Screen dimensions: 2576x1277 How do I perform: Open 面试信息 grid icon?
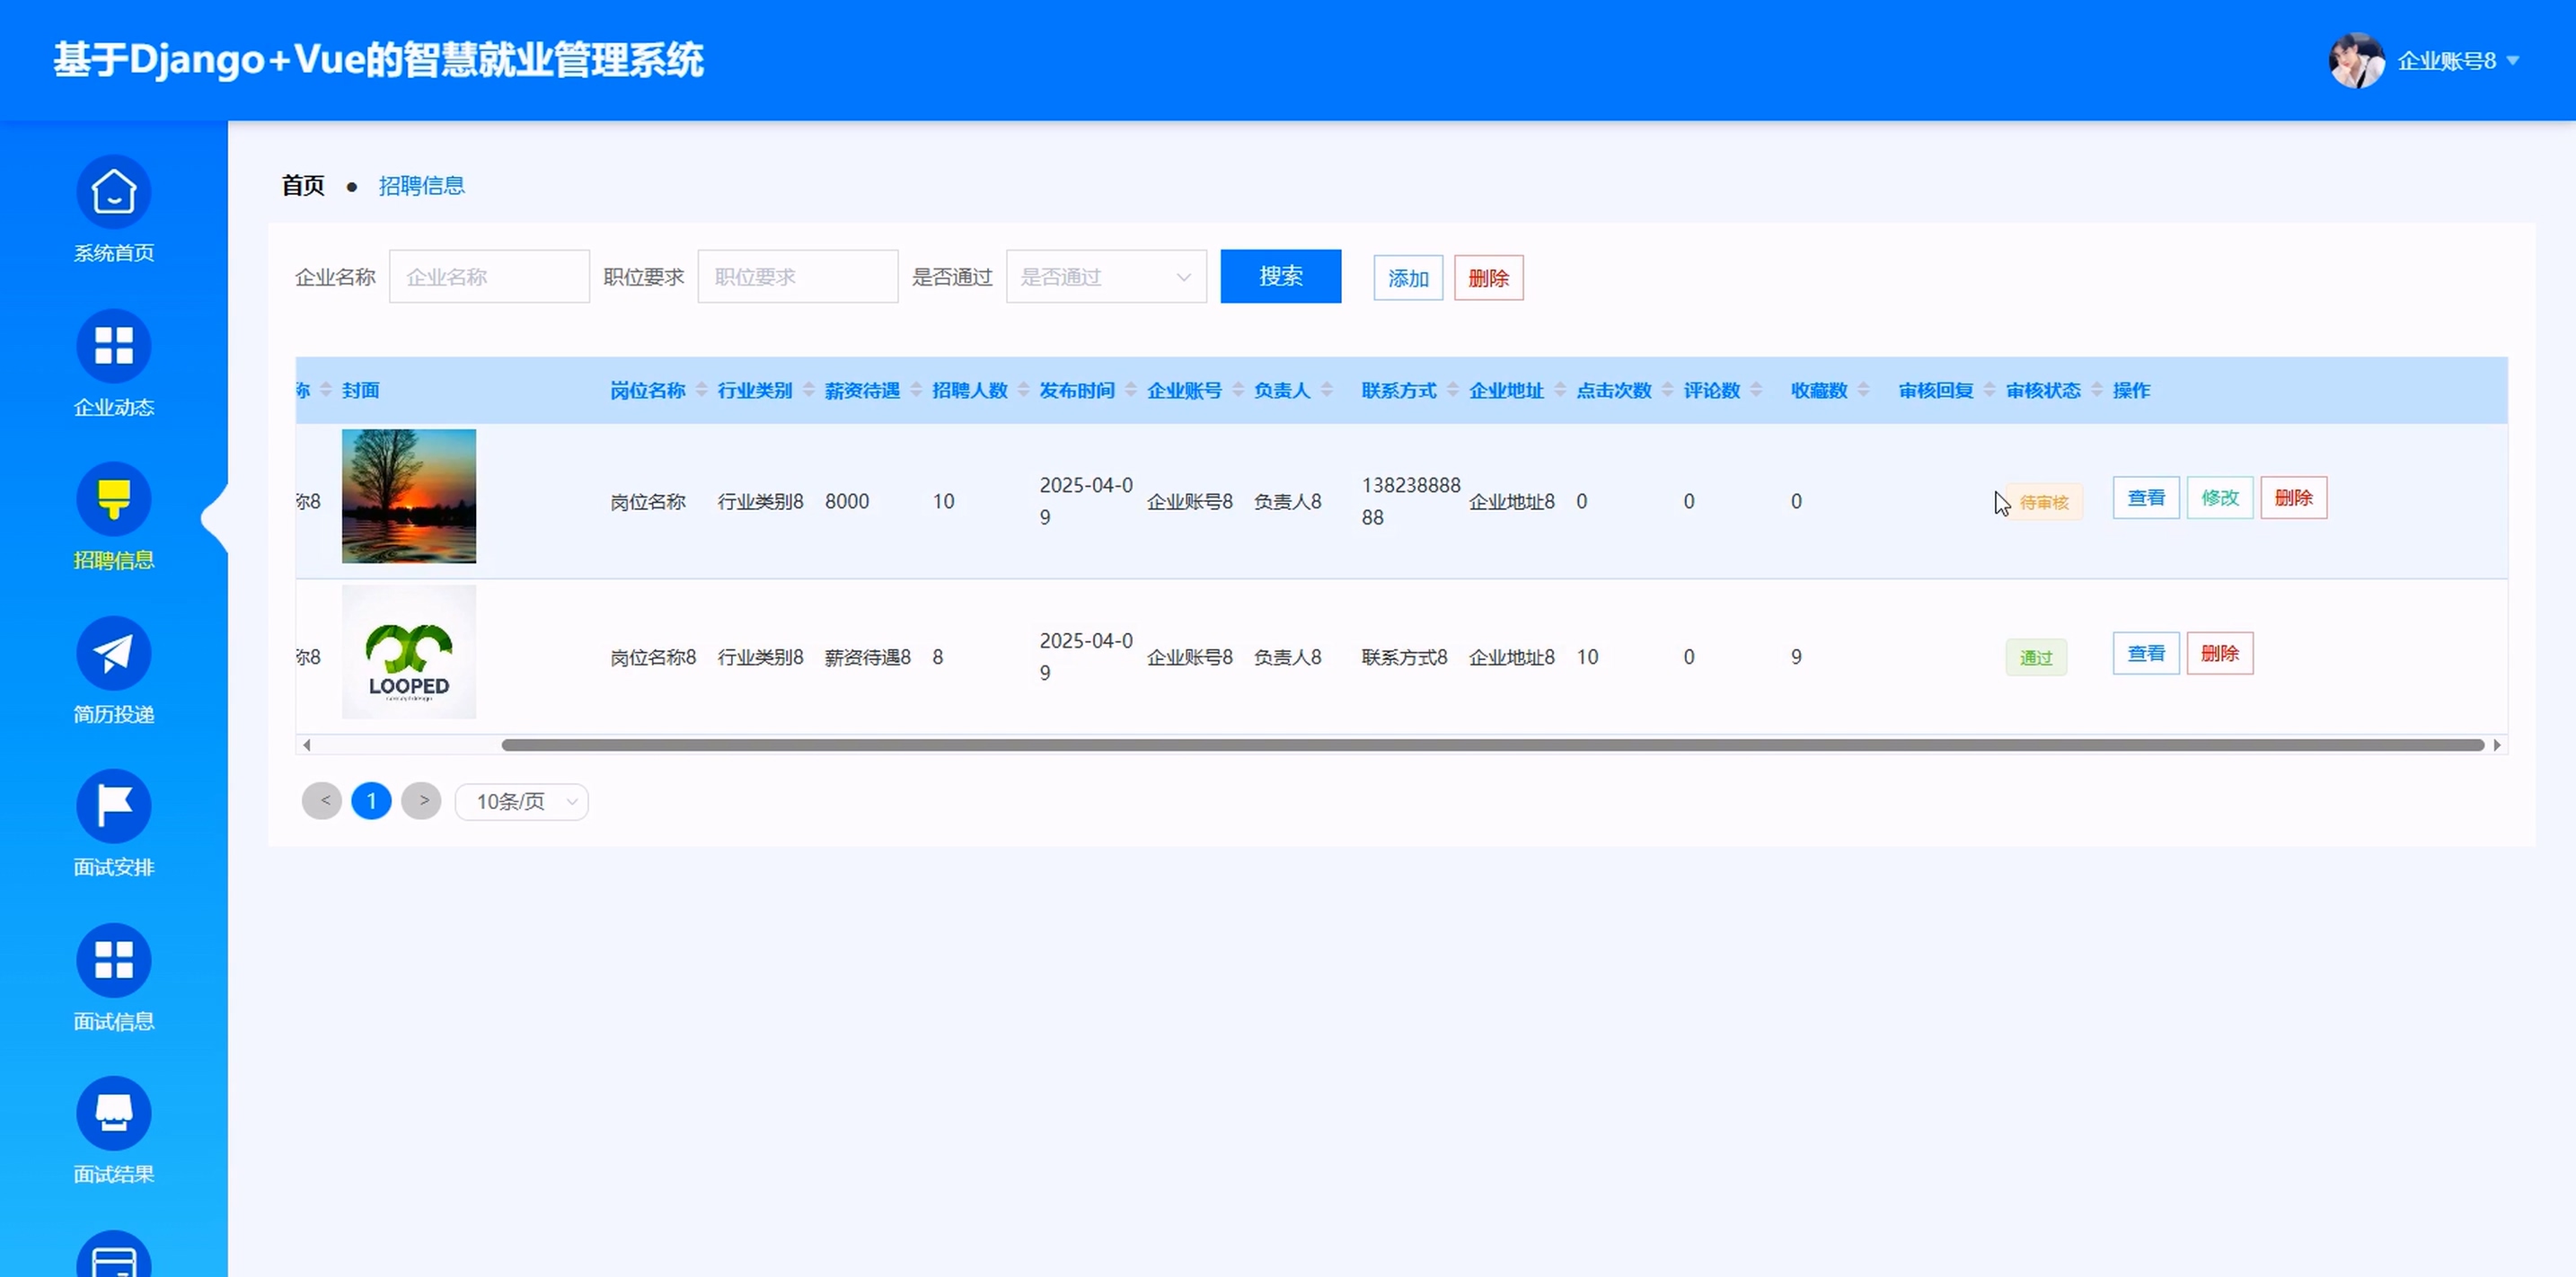click(113, 960)
